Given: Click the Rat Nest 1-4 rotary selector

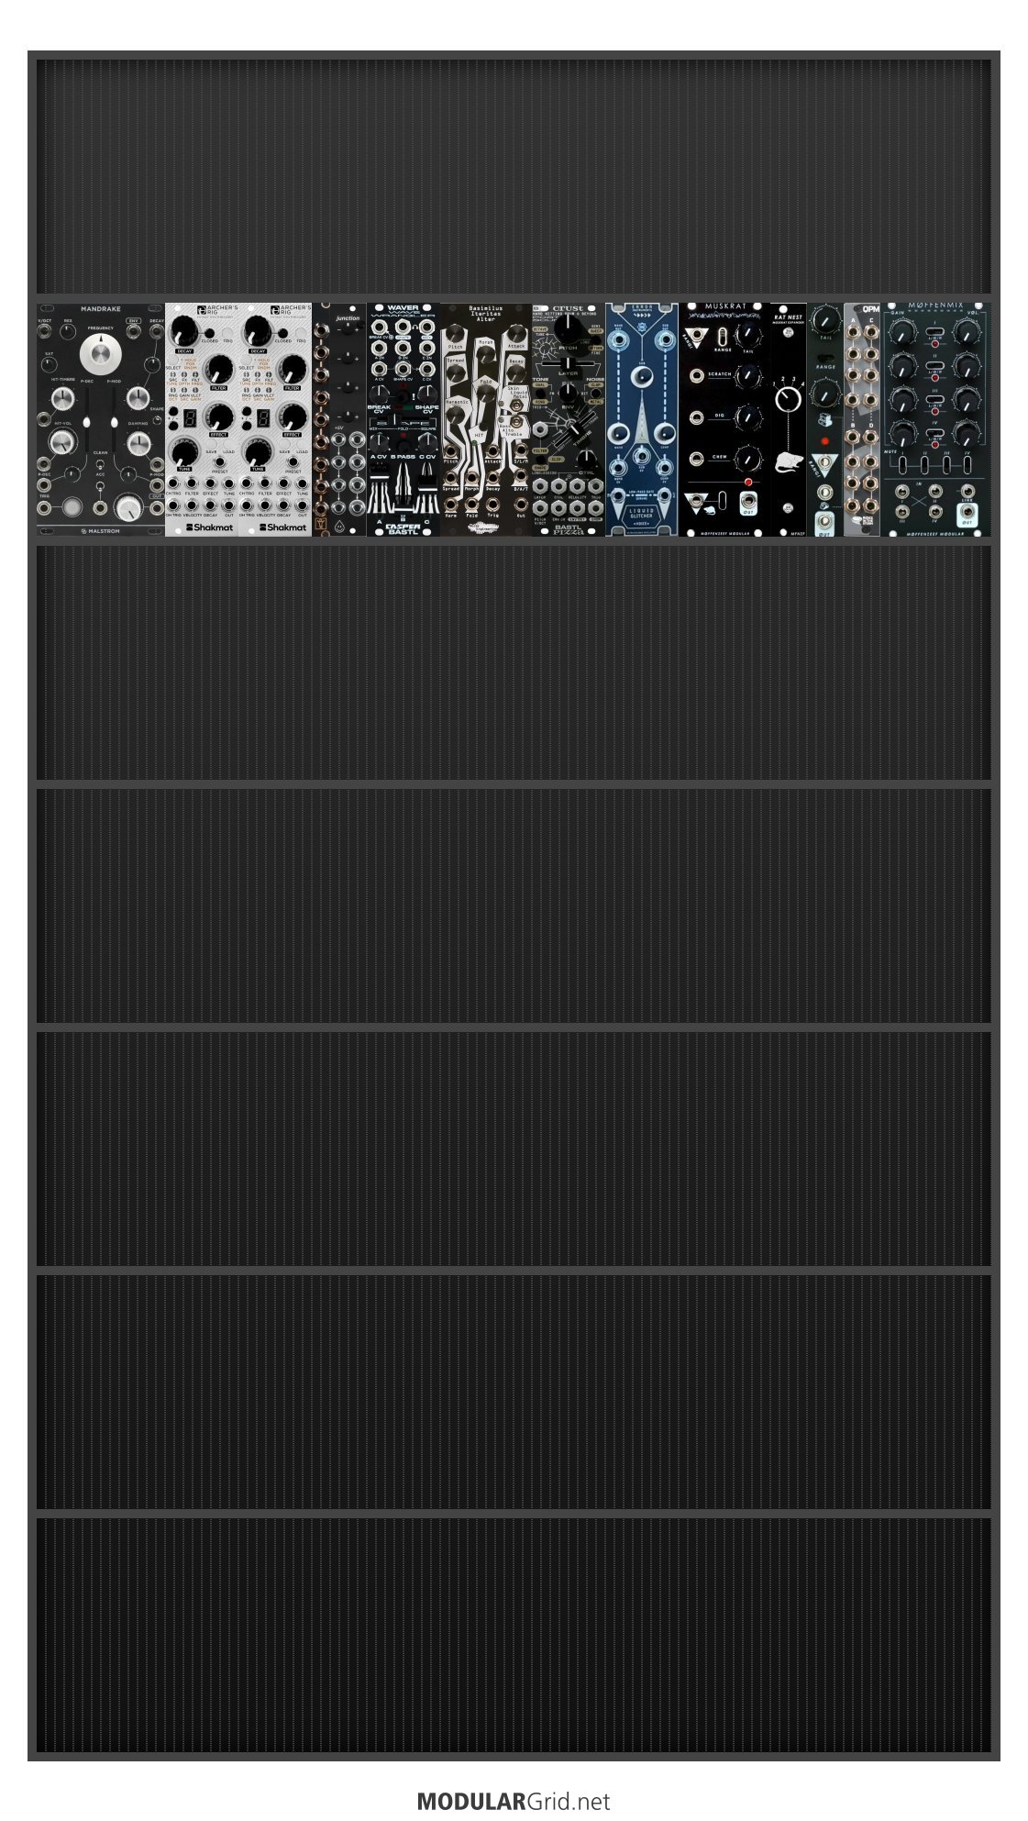Looking at the screenshot, I should click(788, 398).
